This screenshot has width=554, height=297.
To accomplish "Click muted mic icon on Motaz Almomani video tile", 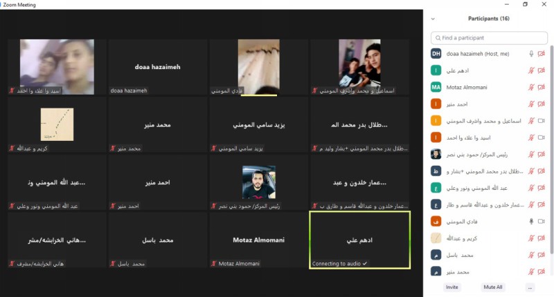I will click(x=214, y=264).
